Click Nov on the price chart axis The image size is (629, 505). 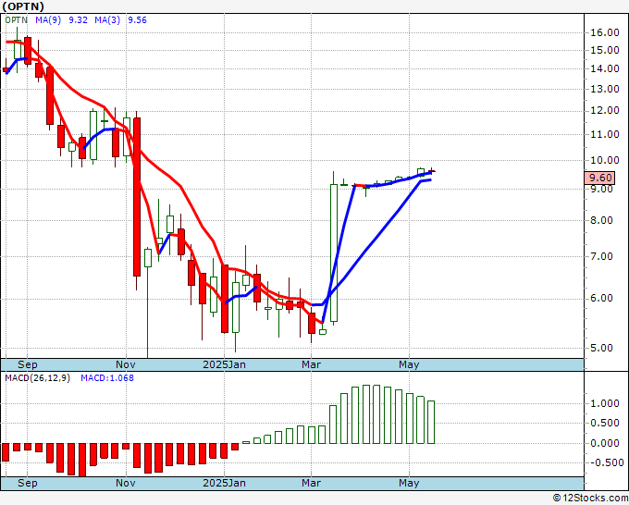coord(126,364)
